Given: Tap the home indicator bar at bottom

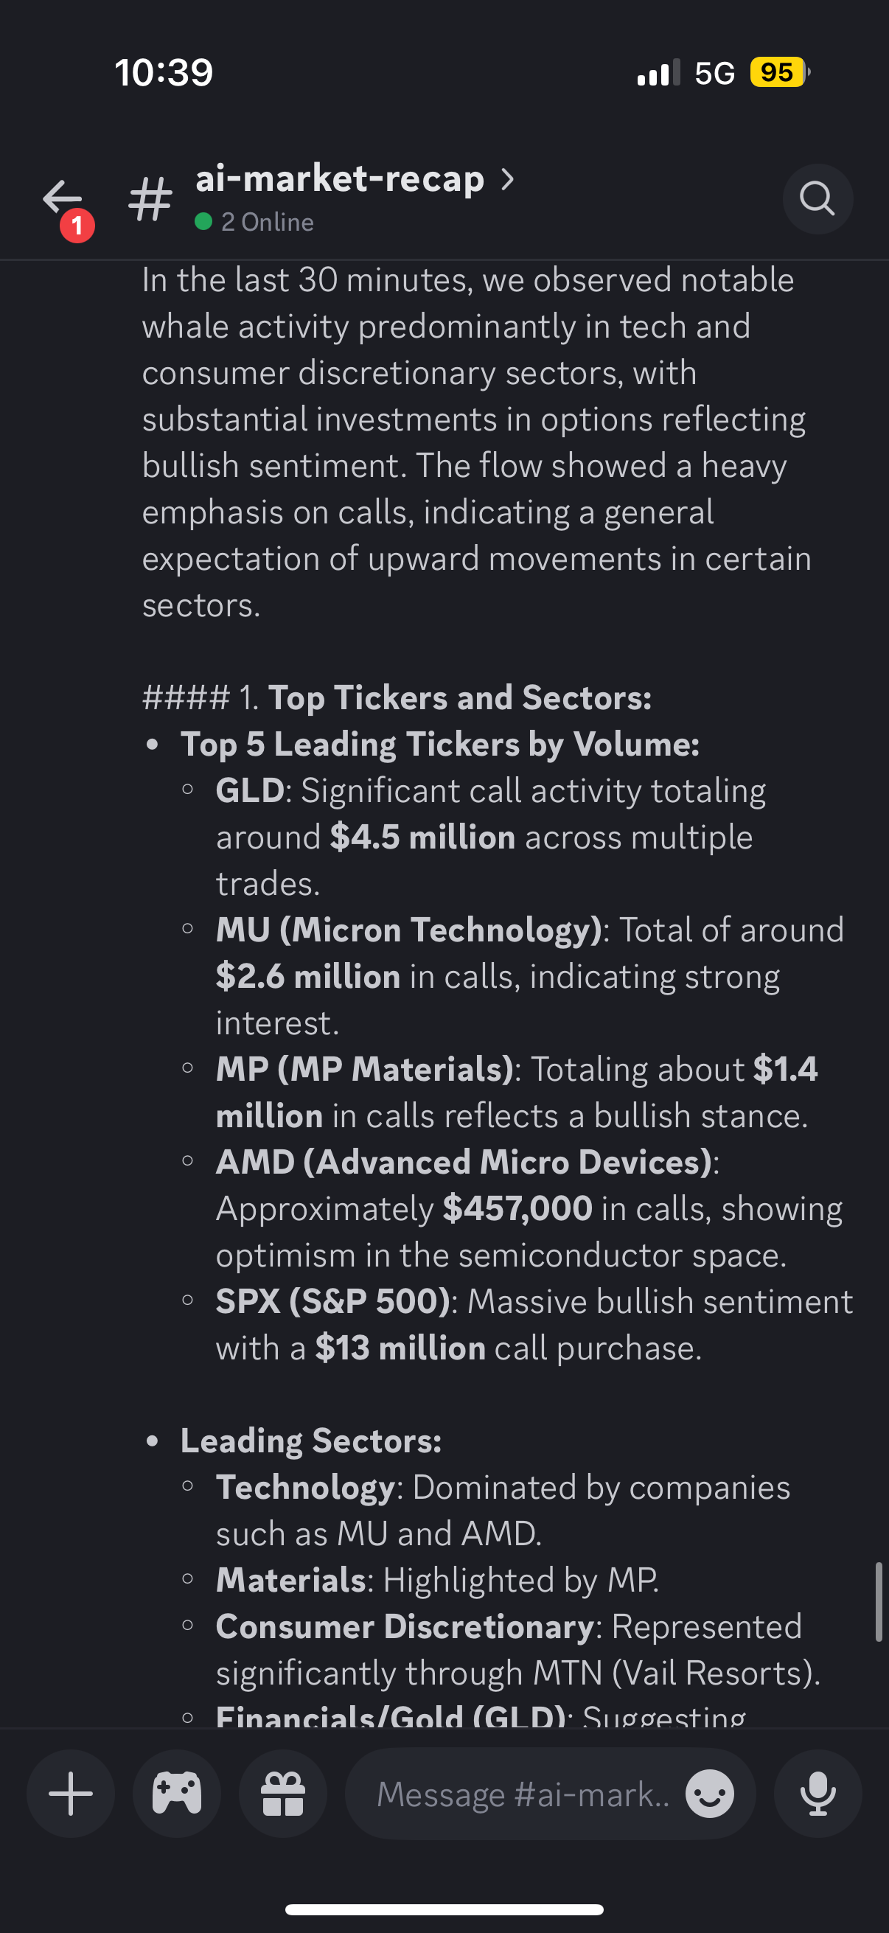Looking at the screenshot, I should 444,1909.
